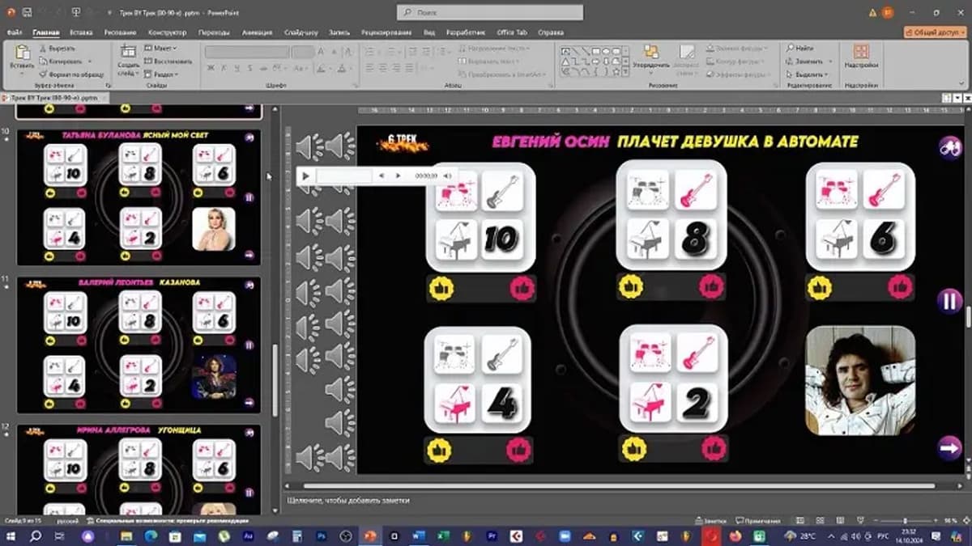Open the Select (Выделить) dropdown

click(x=810, y=74)
